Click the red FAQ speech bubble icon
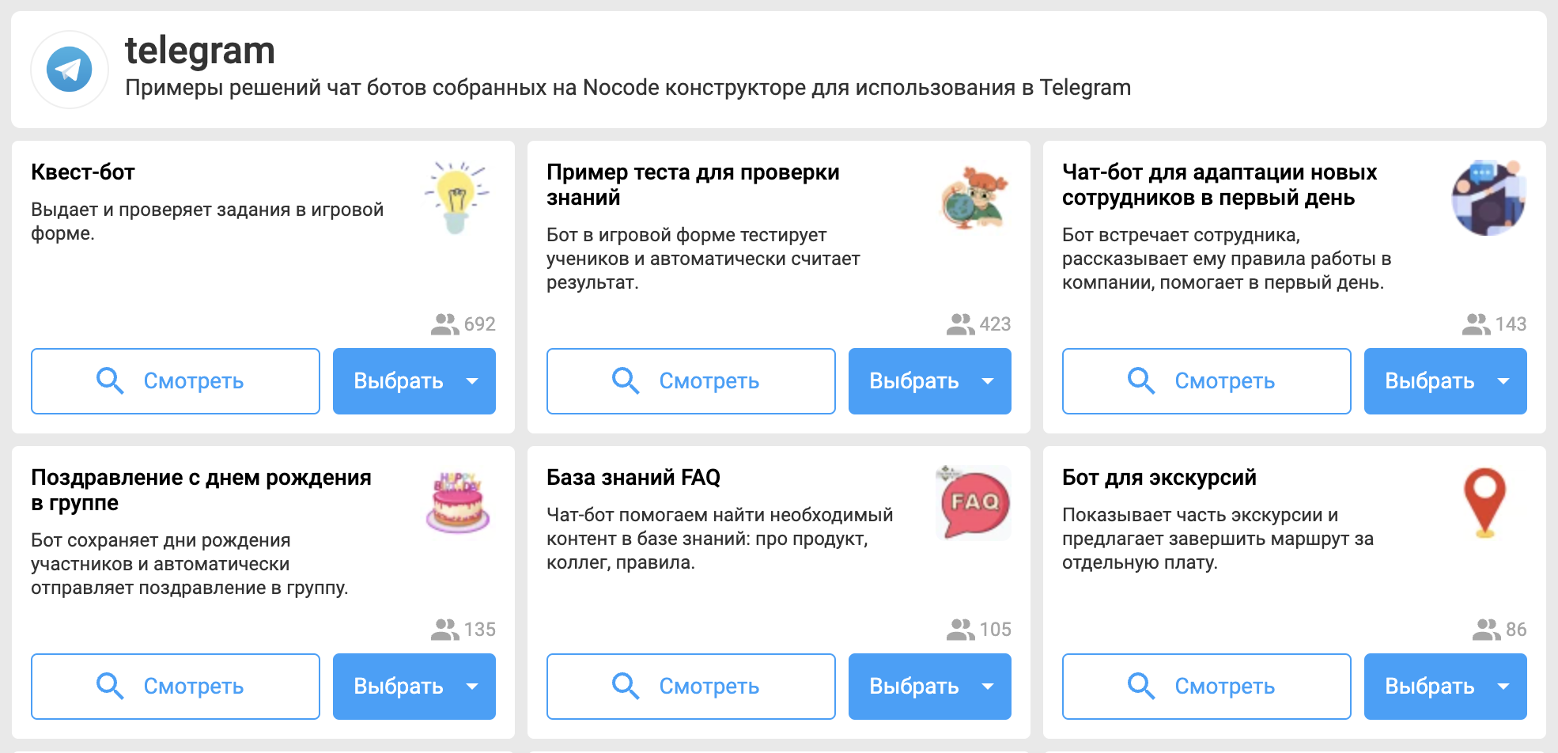 [x=974, y=503]
